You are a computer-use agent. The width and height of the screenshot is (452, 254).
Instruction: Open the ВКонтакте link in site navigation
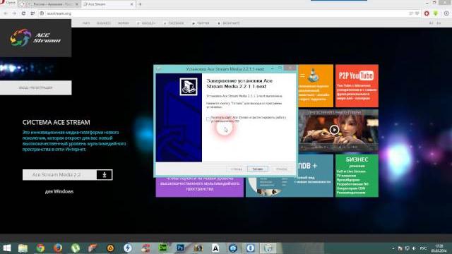click(x=229, y=23)
